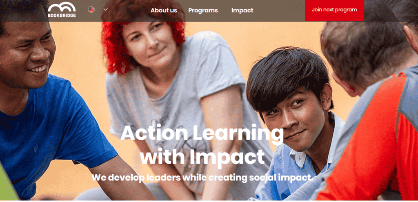This screenshot has height=202, width=418.
Task: Click the BOOKBRIDGE wordmark text under logo
Action: coord(62,16)
